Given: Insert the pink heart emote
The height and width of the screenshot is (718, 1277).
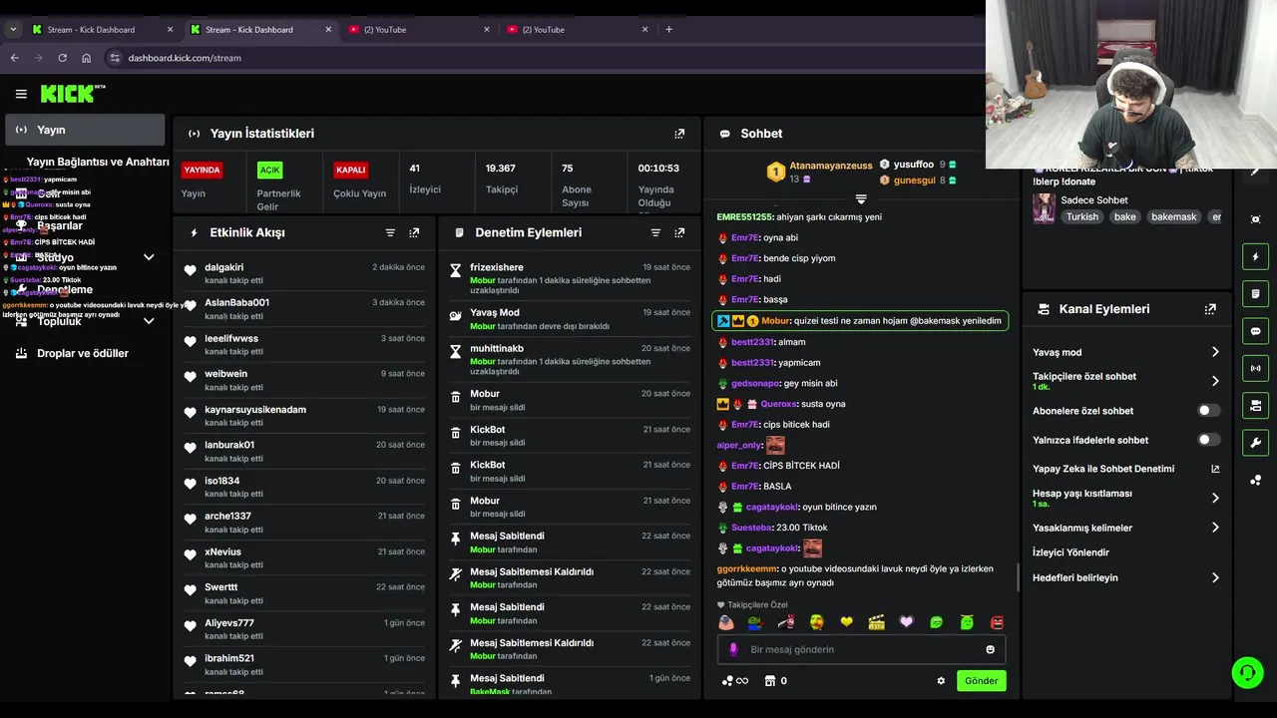Looking at the screenshot, I should coord(906,622).
